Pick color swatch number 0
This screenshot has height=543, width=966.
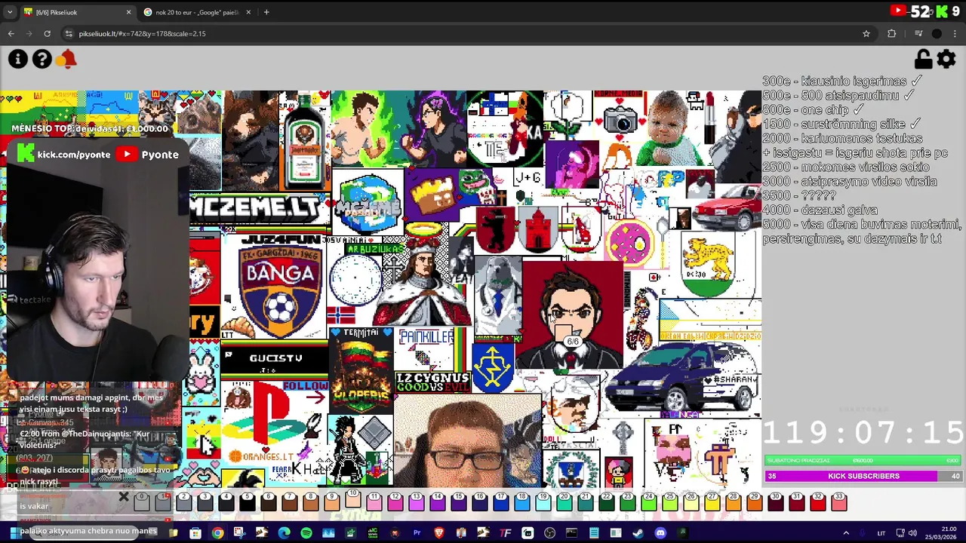142,502
